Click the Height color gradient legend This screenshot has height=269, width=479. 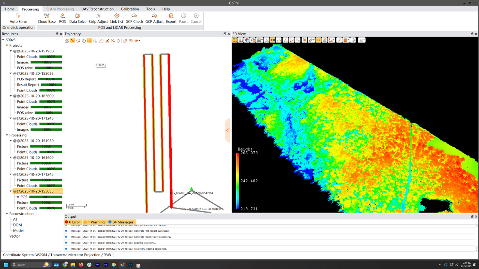238,181
